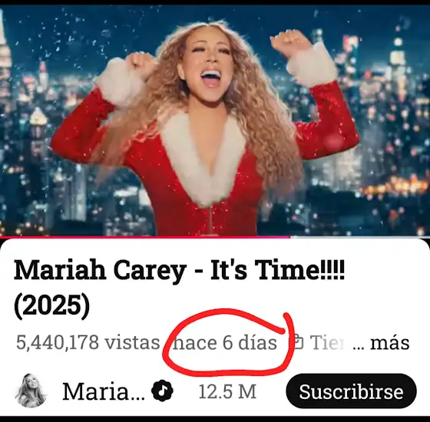Click the "5,440,178 vistas" view count
The height and width of the screenshot is (422, 430).
pos(88,342)
